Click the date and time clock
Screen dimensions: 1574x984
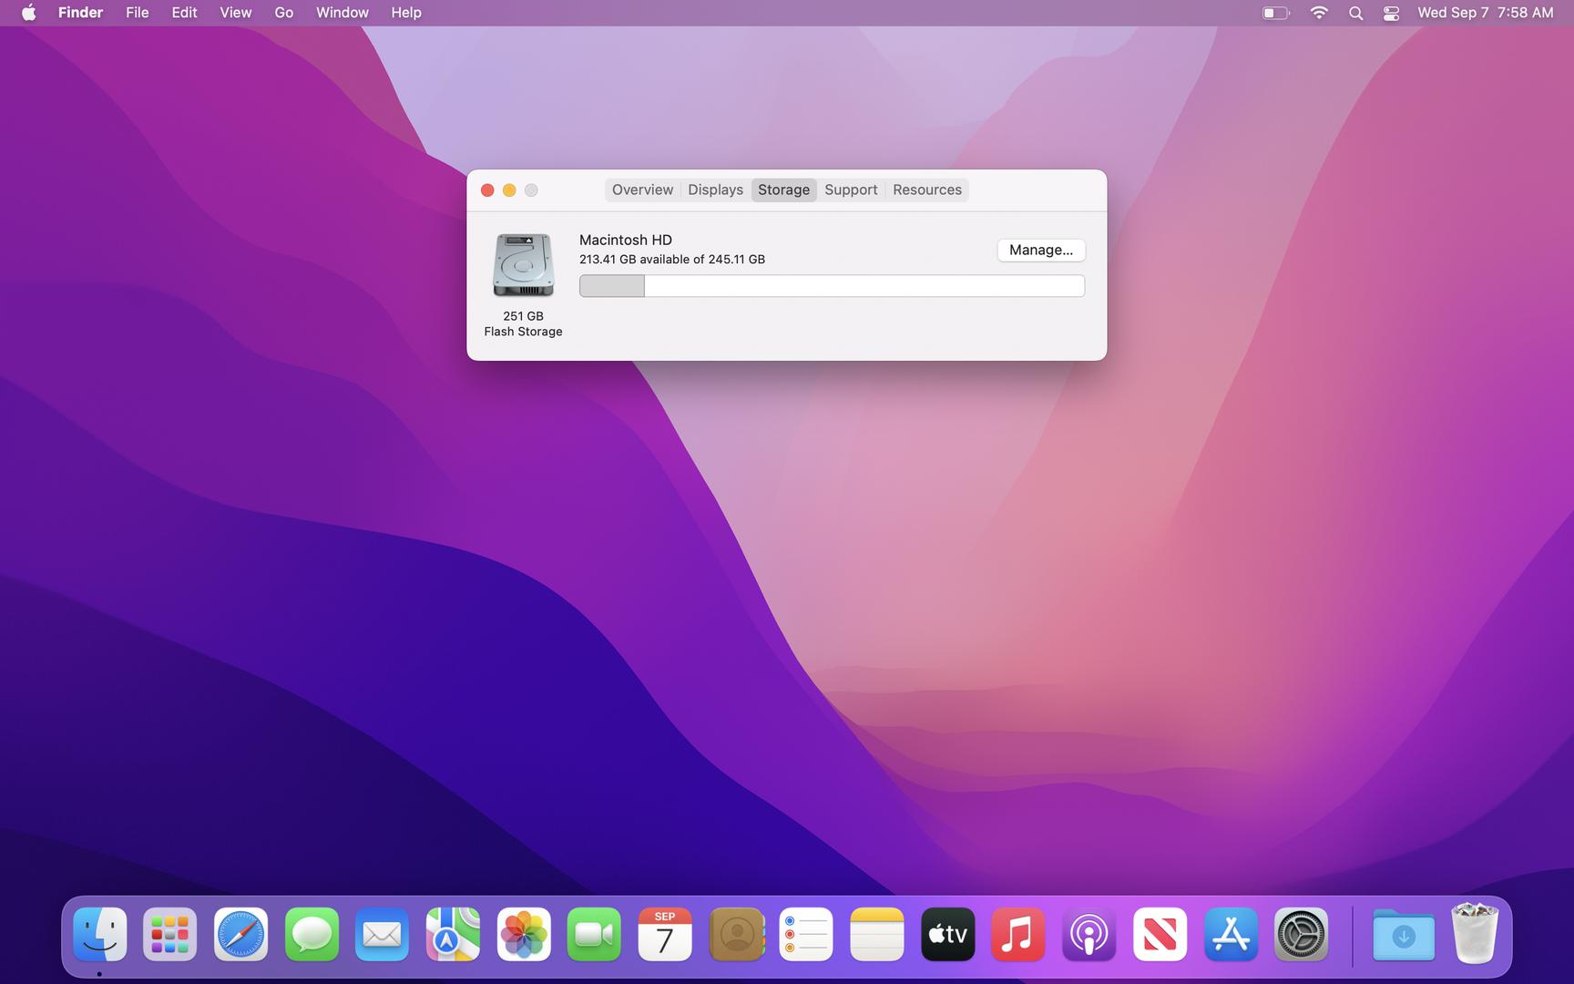click(1485, 13)
